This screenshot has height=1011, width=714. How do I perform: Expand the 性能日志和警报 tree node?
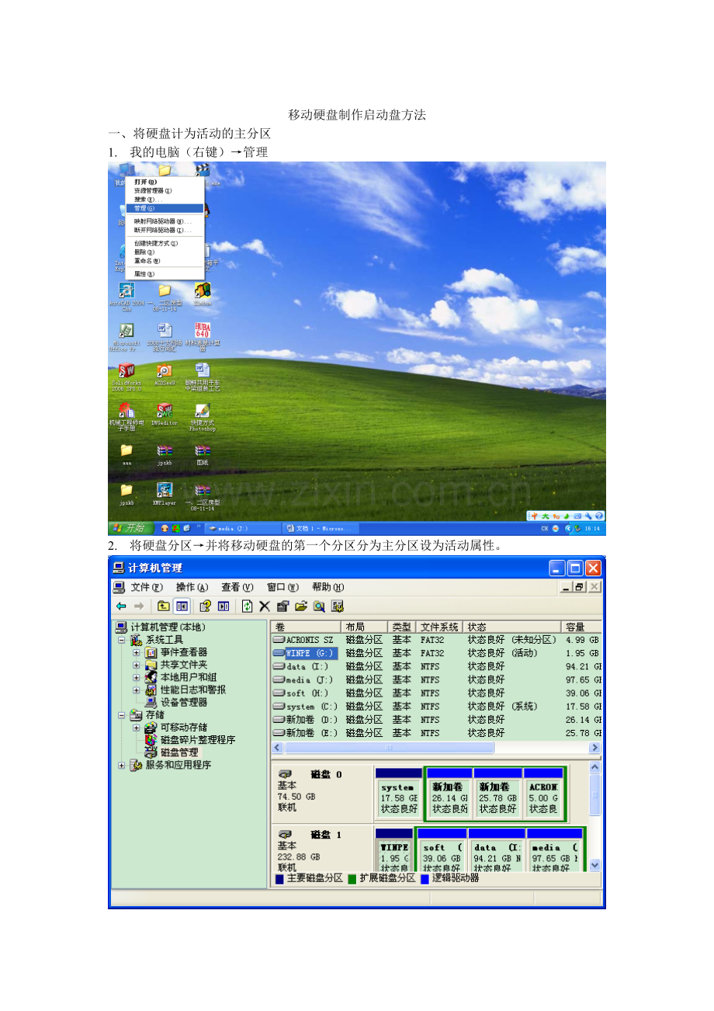point(136,690)
